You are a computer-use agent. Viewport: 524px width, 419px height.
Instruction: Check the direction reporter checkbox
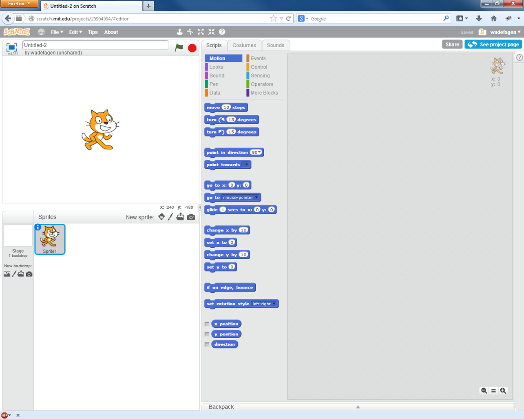click(x=207, y=344)
